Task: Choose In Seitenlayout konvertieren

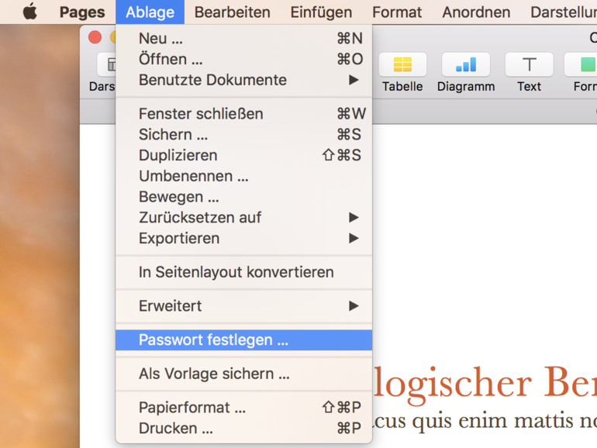Action: pyautogui.click(x=243, y=272)
